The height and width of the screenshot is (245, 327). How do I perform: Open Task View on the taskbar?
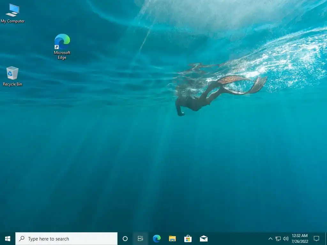tap(141, 239)
